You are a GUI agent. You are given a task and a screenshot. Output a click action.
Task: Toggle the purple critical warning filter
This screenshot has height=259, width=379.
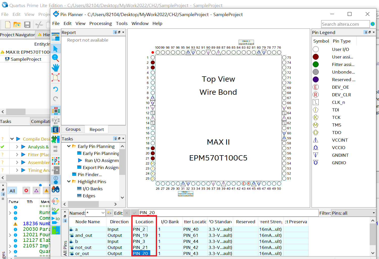point(36,191)
